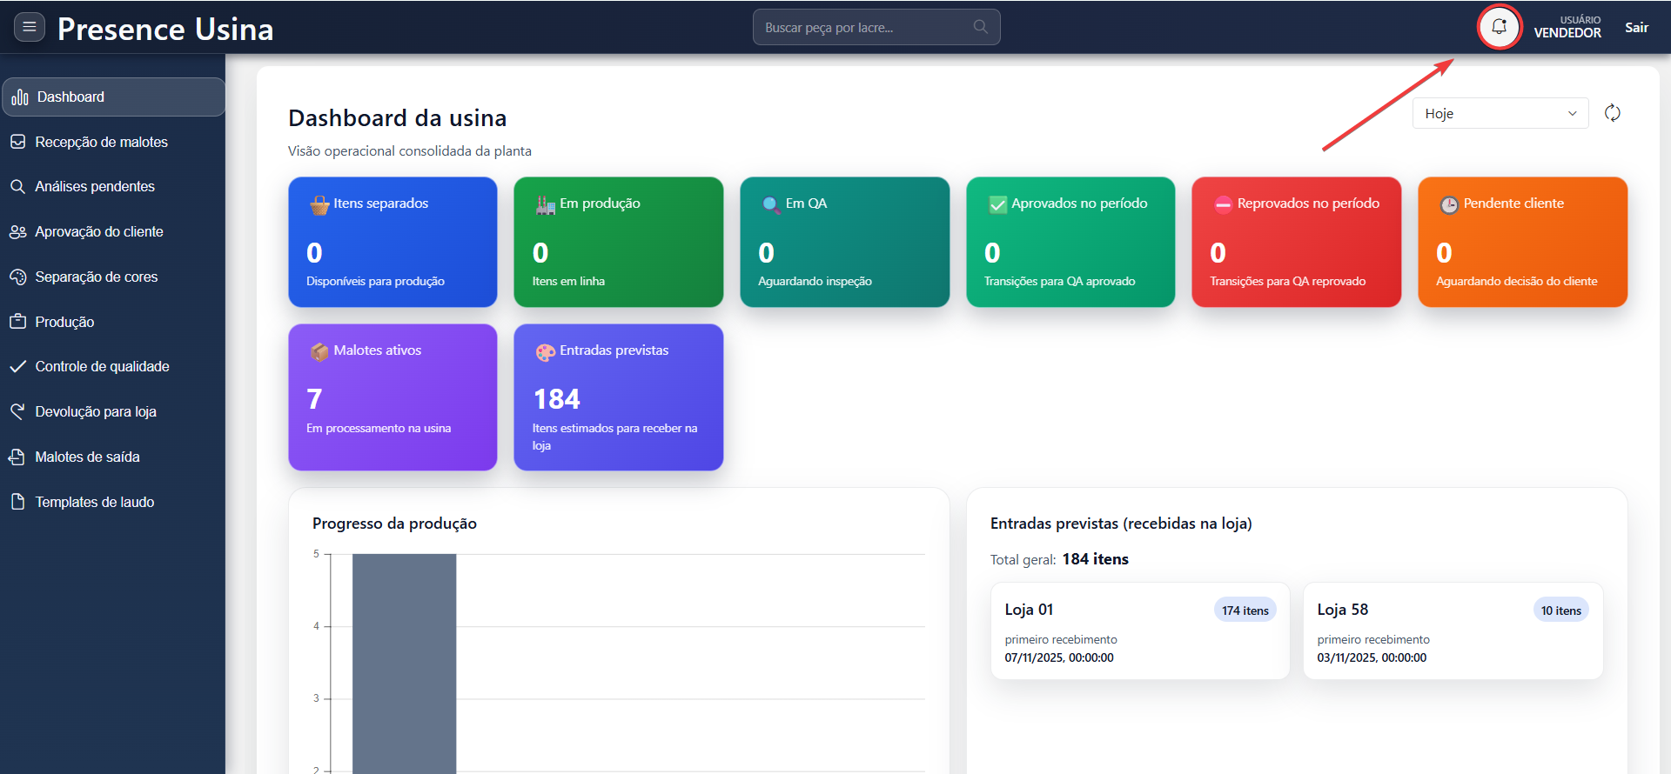1671x774 pixels.
Task: Click the gray production progress bar
Action: [404, 661]
